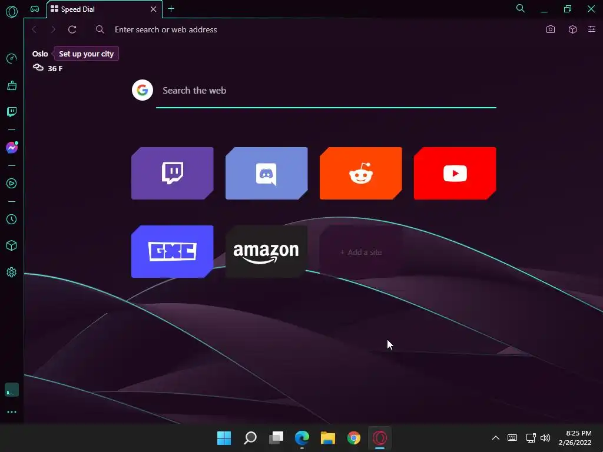603x452 pixels.
Task: Open network tray icon
Action: [531, 438]
